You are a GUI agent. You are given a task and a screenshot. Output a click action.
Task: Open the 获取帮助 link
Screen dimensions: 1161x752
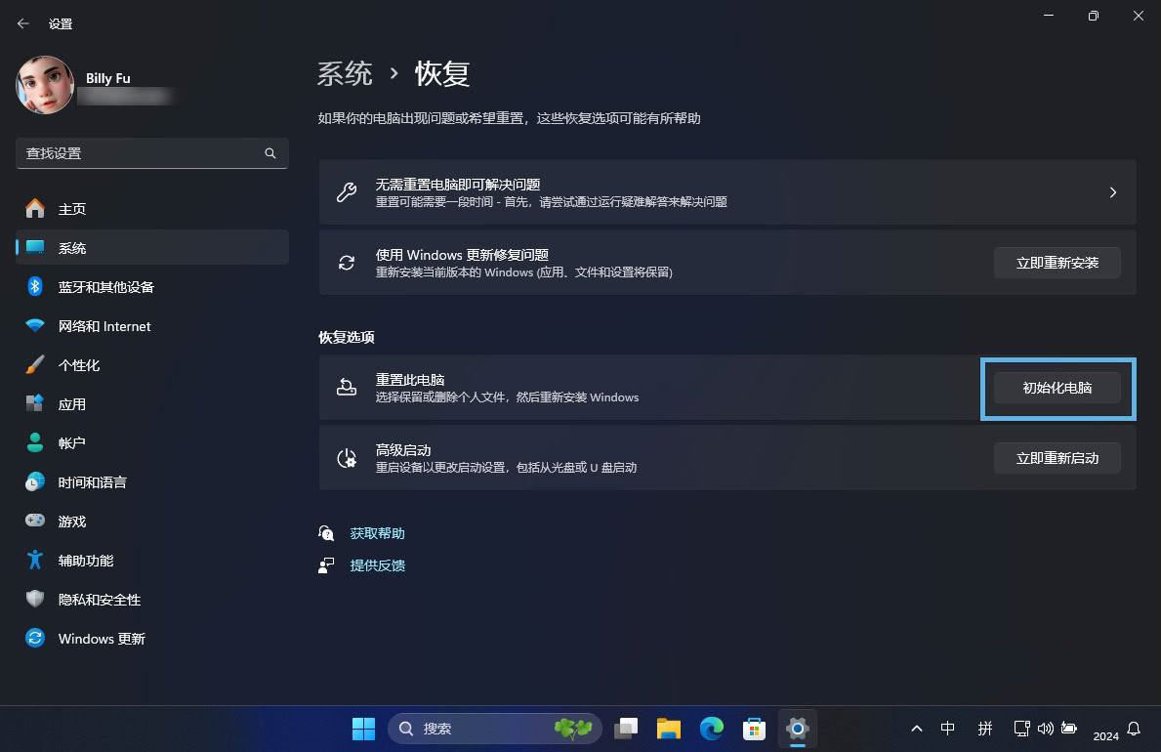click(377, 533)
